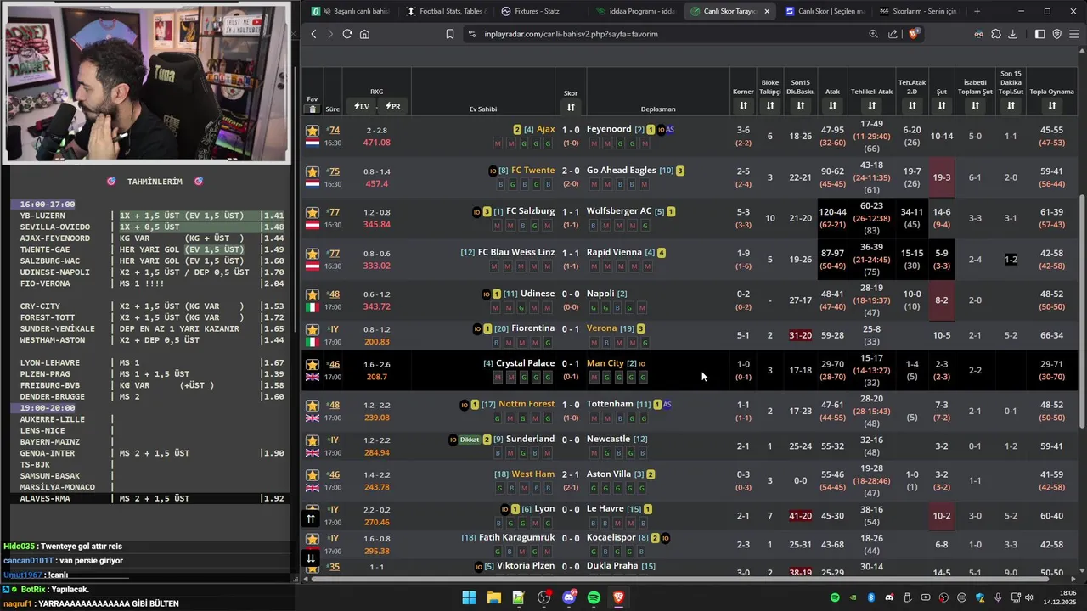Open Spotify from taskbar
The width and height of the screenshot is (1087, 611).
point(594,597)
